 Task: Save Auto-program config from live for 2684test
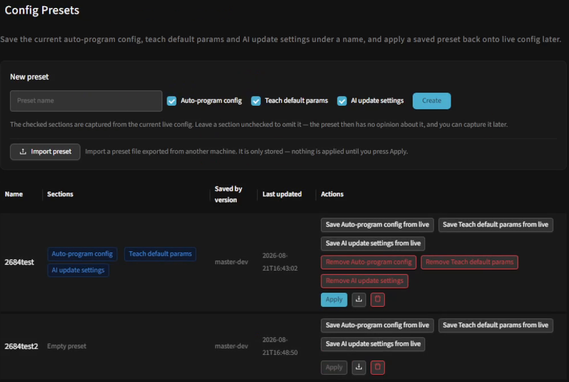[x=377, y=225]
